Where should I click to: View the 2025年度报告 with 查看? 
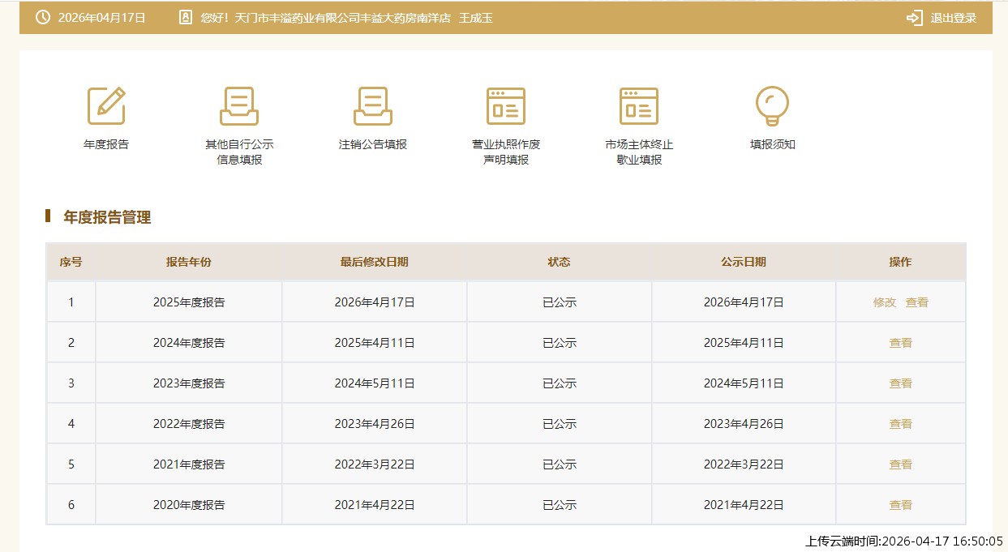(x=917, y=302)
